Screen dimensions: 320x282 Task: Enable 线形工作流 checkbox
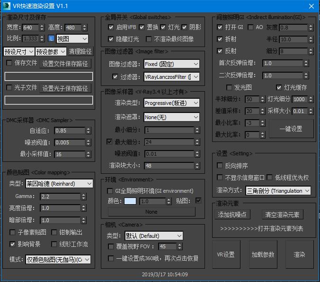[x=54, y=244]
